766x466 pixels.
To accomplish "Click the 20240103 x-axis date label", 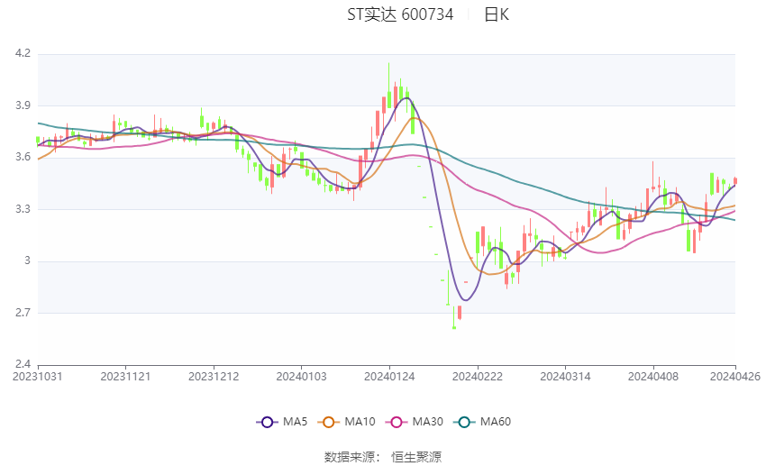I will 301,377.
